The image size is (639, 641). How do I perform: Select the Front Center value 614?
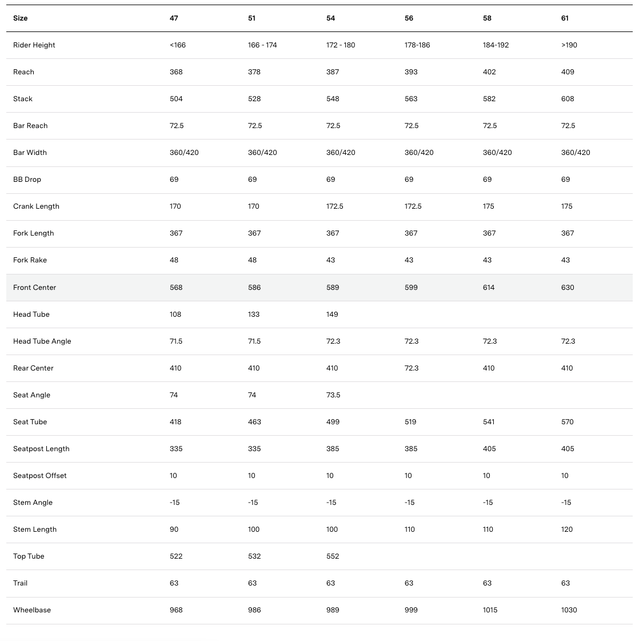click(489, 288)
